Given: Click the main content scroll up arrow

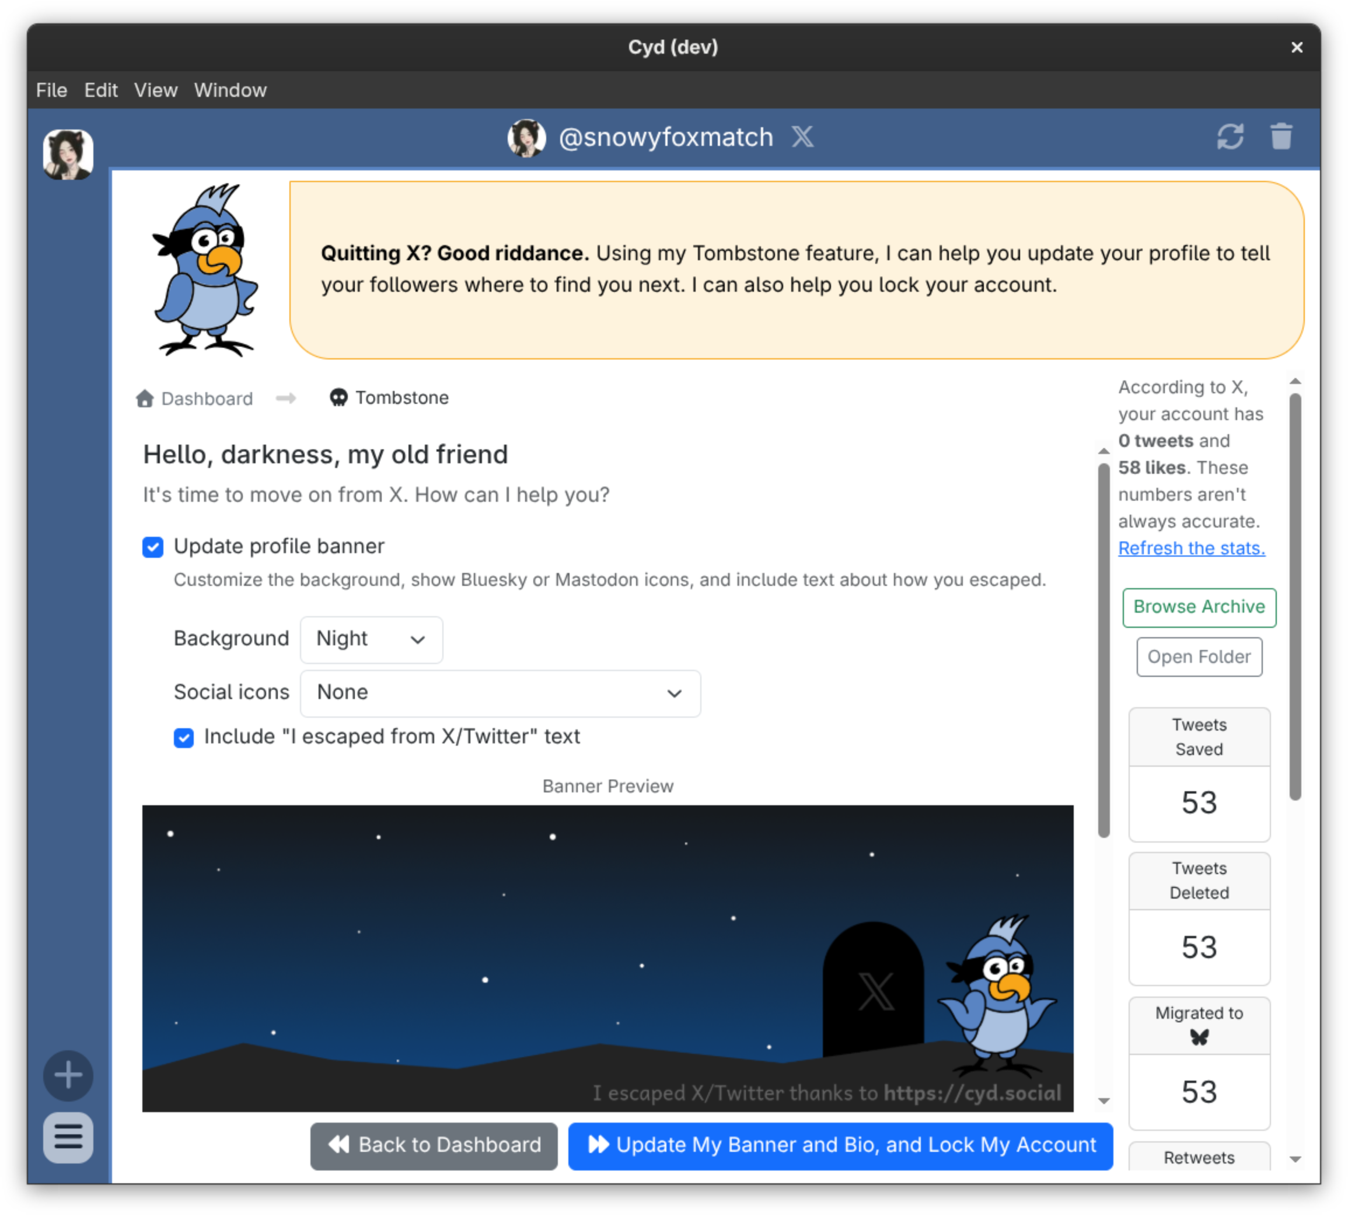Looking at the screenshot, I should tap(1103, 452).
